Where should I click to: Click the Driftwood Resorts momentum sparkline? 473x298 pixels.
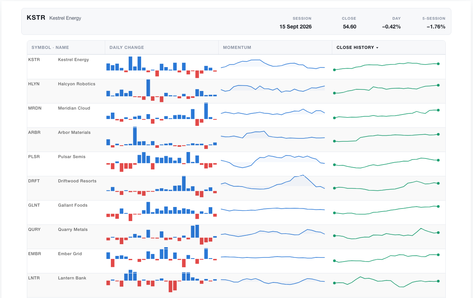273,182
